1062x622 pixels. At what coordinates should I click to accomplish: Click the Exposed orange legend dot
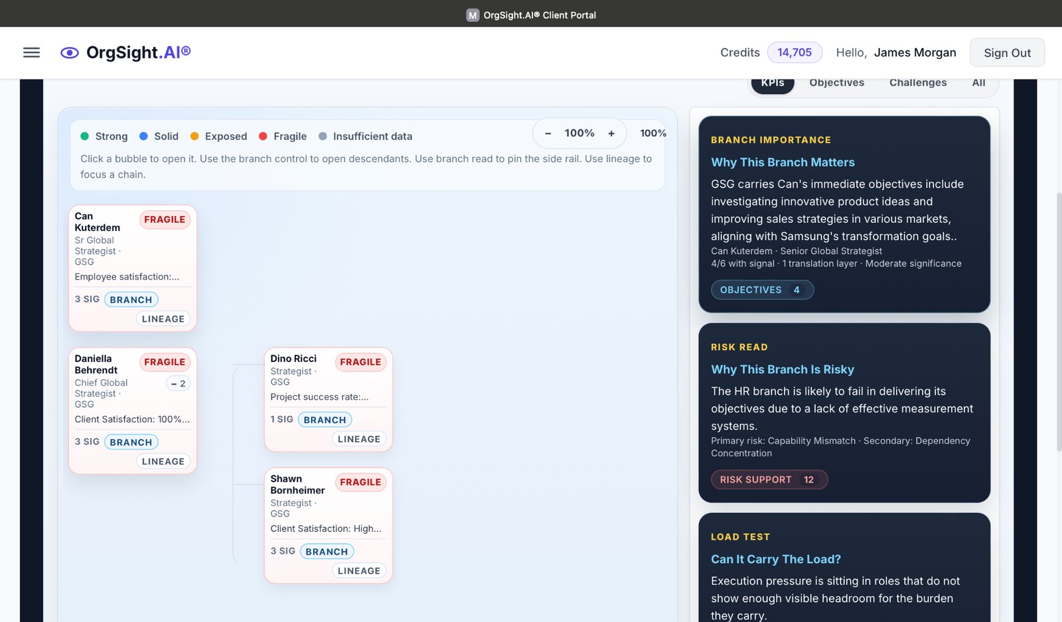coord(194,137)
